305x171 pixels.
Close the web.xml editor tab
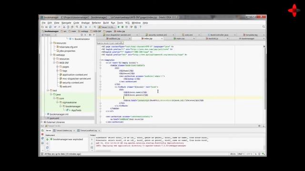coord(199,35)
